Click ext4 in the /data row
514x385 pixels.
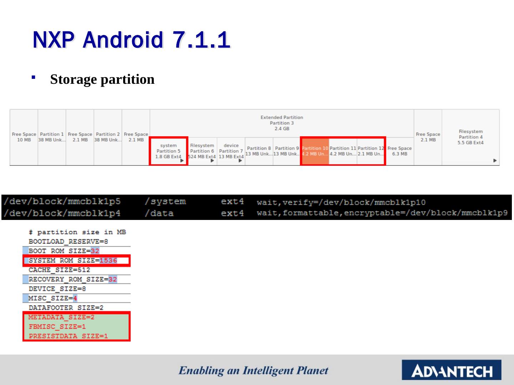pyautogui.click(x=232, y=213)
